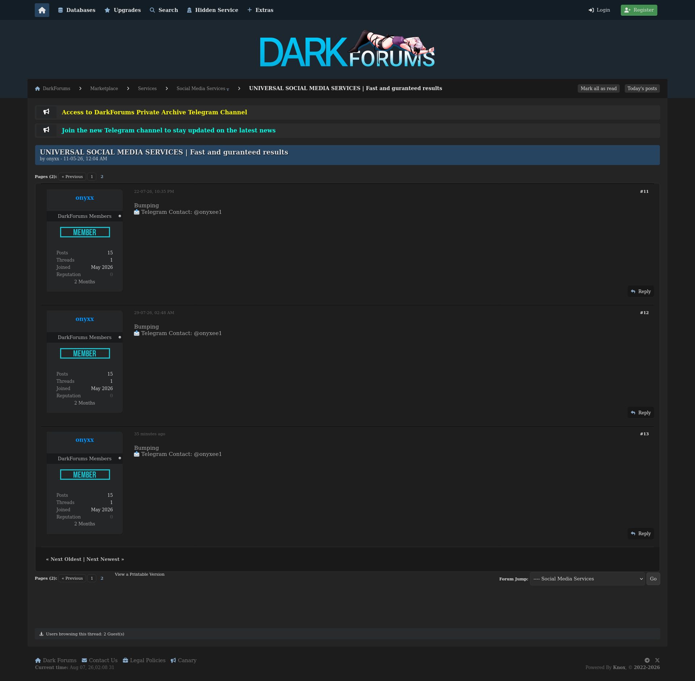Screen dimensions: 695x681
Task: Click megaphone icon beside Private Archive announcement
Action: (46, 112)
